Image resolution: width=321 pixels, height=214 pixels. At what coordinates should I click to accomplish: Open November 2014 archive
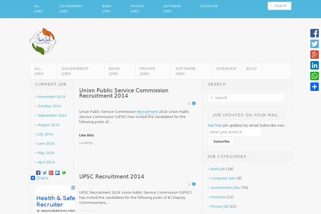coord(51,97)
